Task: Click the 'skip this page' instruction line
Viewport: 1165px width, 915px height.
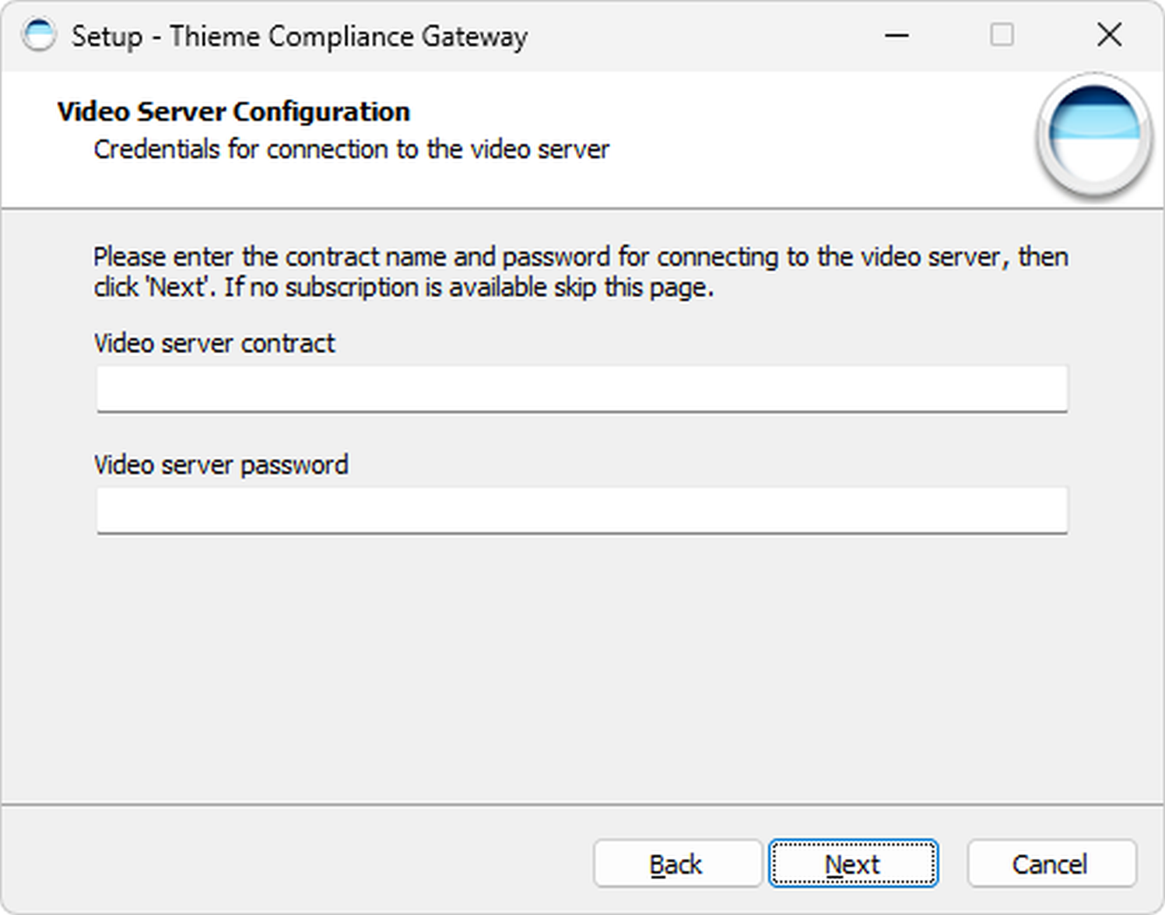Action: tap(403, 288)
